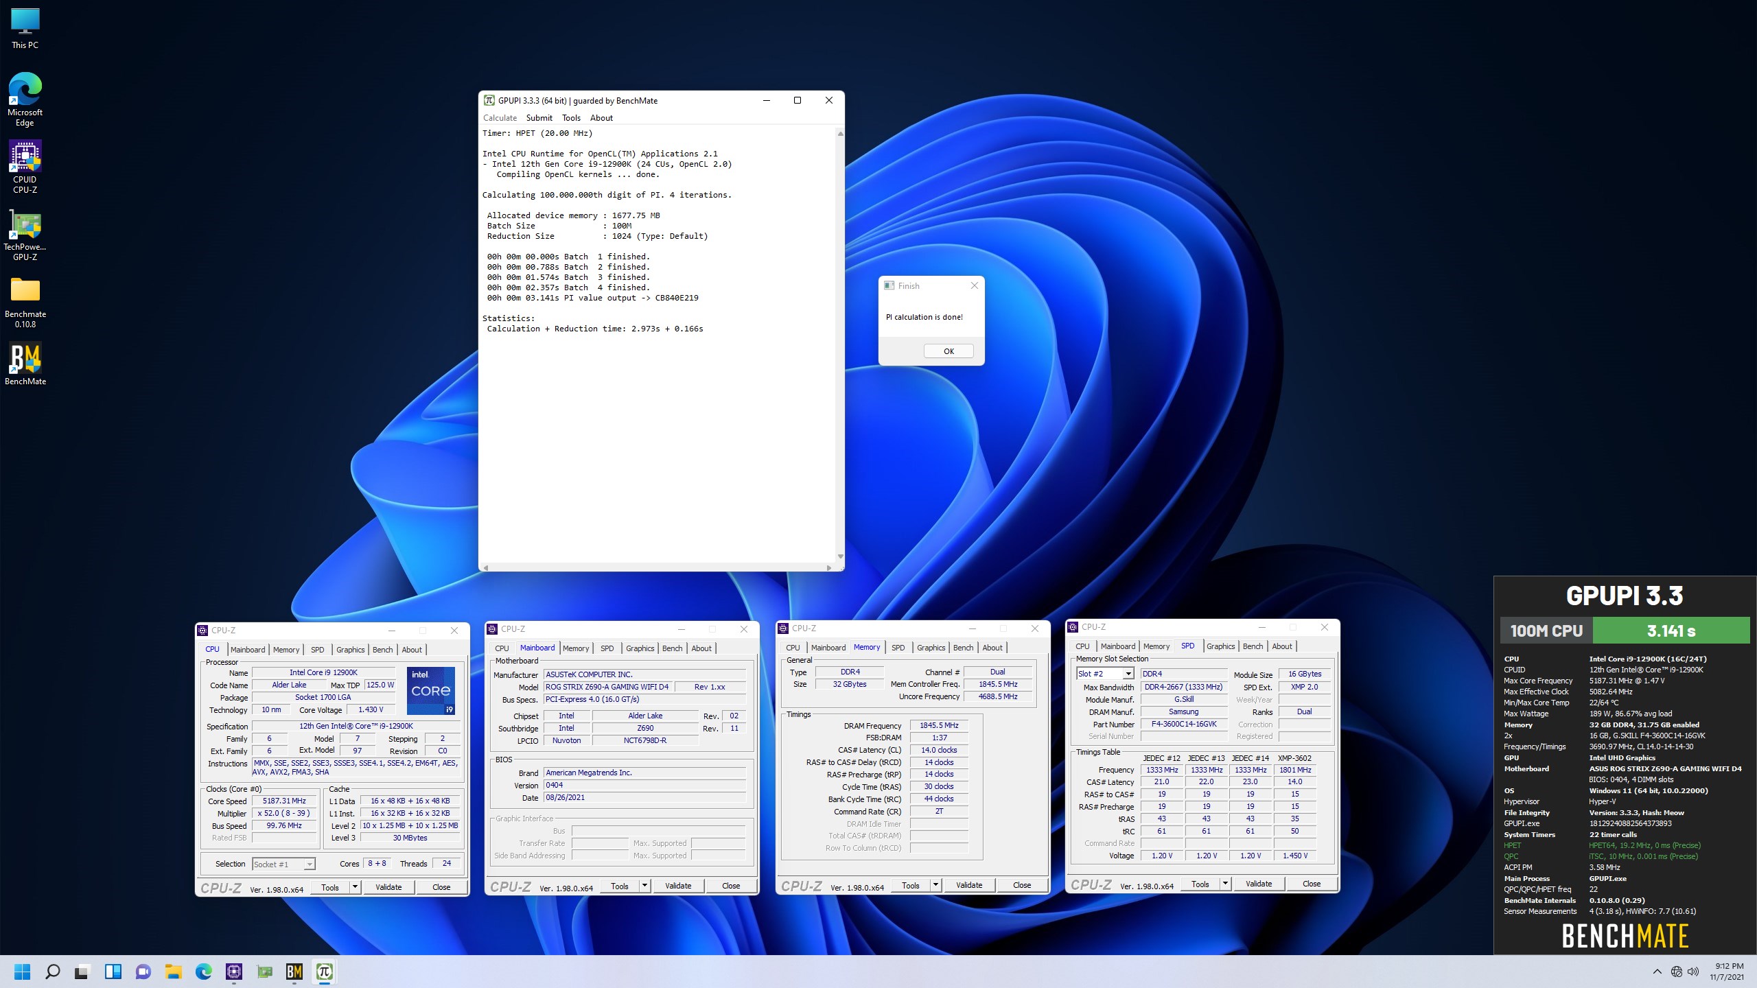Click Close button in Memory window

[x=1022, y=885]
